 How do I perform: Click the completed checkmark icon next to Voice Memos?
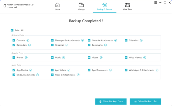(x=145, y=58)
